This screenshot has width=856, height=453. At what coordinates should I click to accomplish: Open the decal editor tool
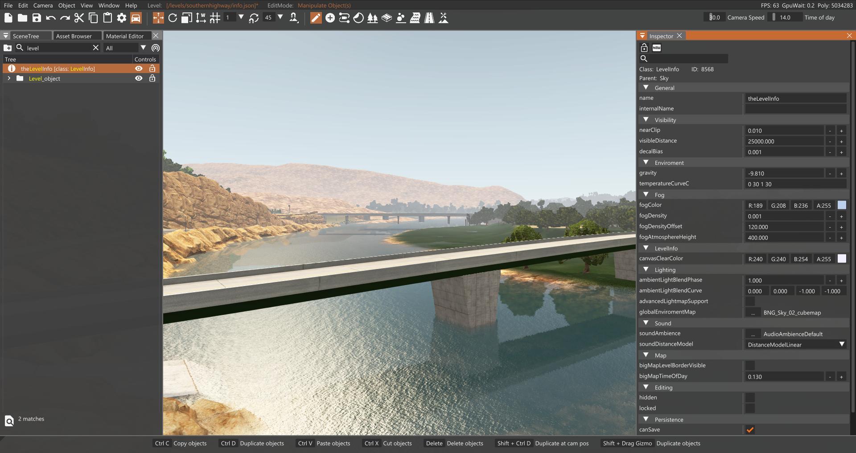[x=358, y=18]
